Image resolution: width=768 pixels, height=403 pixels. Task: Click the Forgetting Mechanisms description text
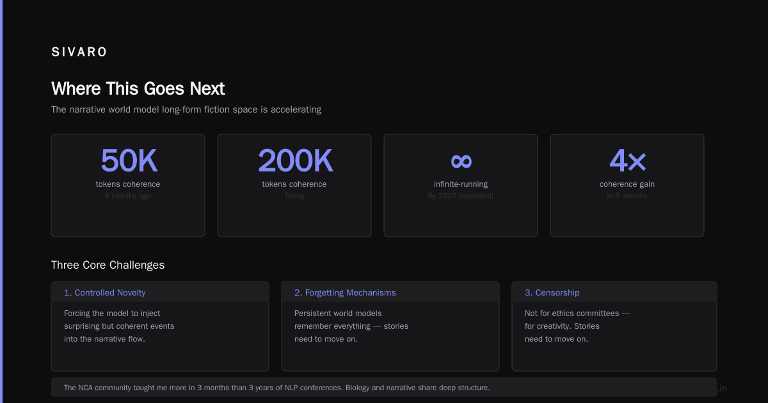(351, 326)
